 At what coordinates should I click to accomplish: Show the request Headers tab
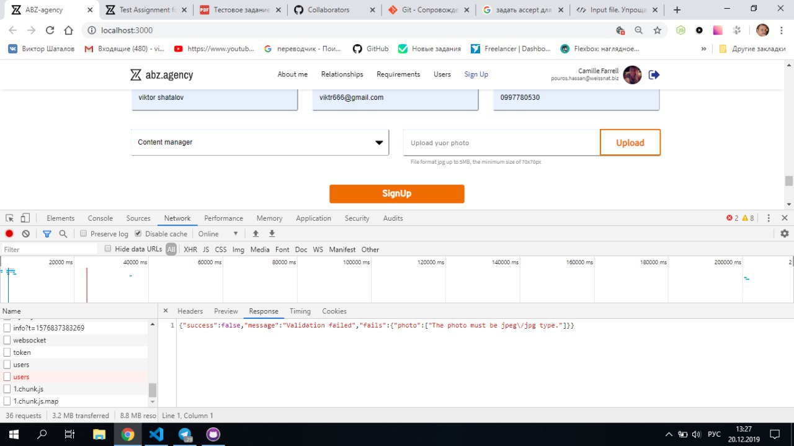click(190, 311)
